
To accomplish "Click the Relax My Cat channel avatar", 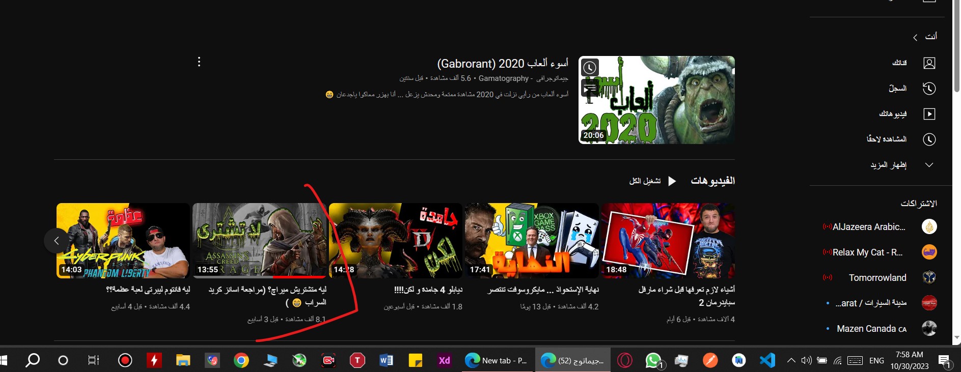I will [x=929, y=252].
